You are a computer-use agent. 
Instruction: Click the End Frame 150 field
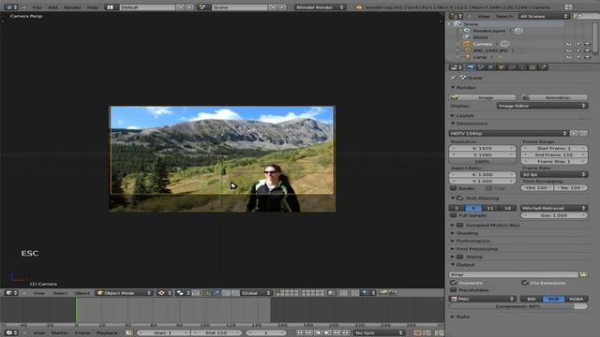tap(554, 154)
